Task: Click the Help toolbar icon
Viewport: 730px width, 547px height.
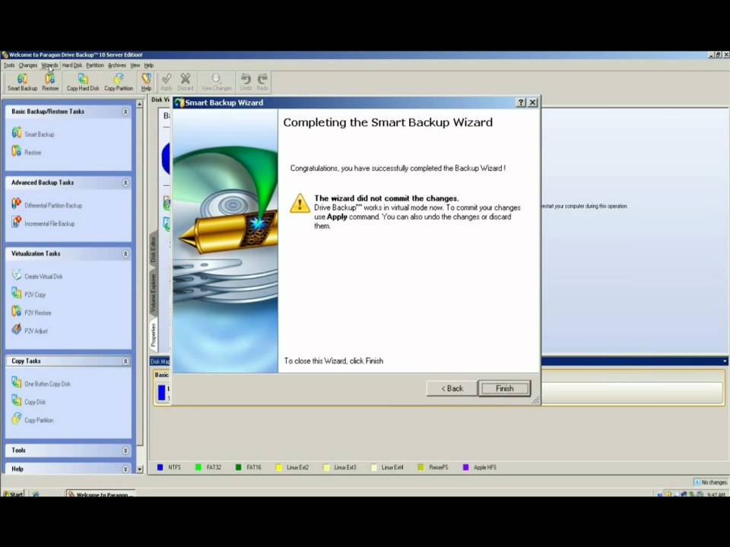Action: click(x=146, y=82)
